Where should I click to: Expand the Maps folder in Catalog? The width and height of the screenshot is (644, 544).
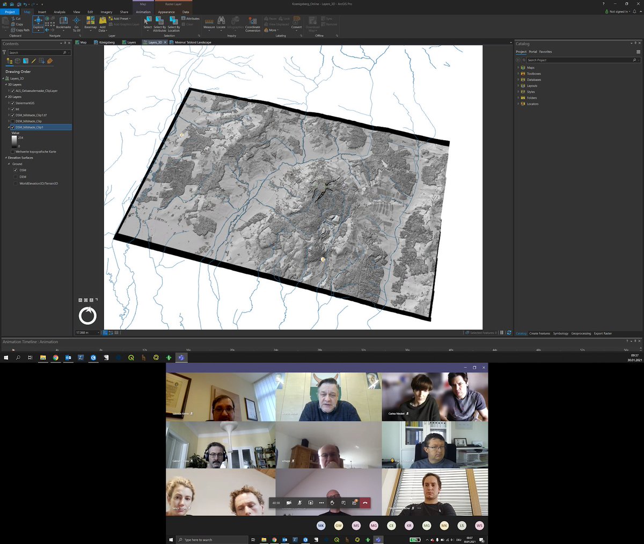tap(518, 68)
